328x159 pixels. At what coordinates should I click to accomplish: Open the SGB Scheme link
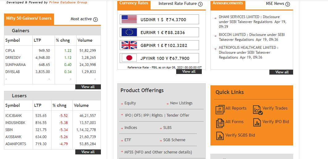tap(174, 140)
